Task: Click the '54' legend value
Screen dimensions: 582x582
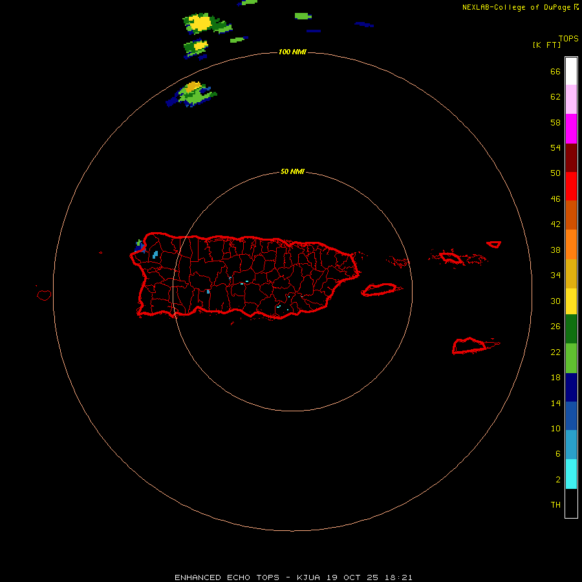Action: tap(555, 147)
